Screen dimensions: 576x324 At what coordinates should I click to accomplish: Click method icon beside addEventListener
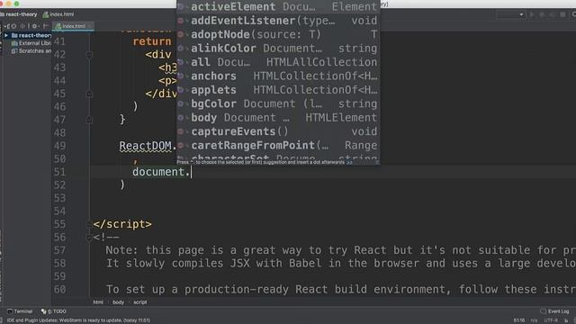click(181, 21)
